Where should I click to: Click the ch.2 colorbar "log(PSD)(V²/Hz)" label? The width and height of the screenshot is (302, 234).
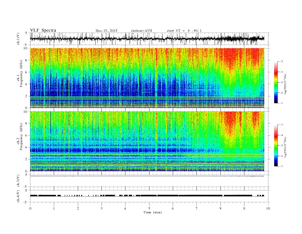(x=285, y=147)
